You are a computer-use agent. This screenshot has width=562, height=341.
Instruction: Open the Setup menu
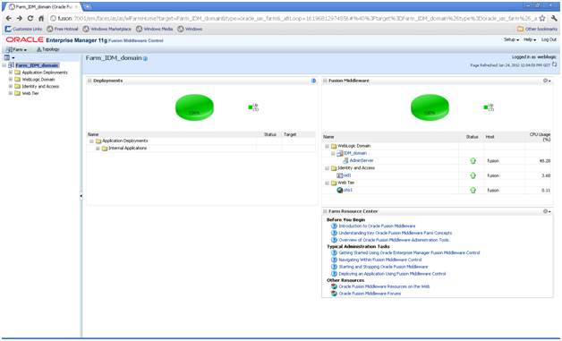pos(512,39)
